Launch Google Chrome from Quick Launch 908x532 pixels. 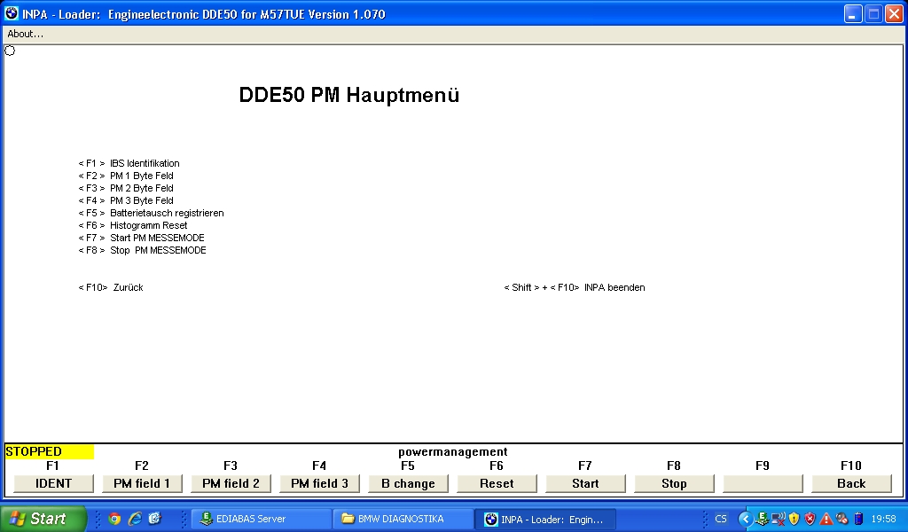click(x=114, y=519)
